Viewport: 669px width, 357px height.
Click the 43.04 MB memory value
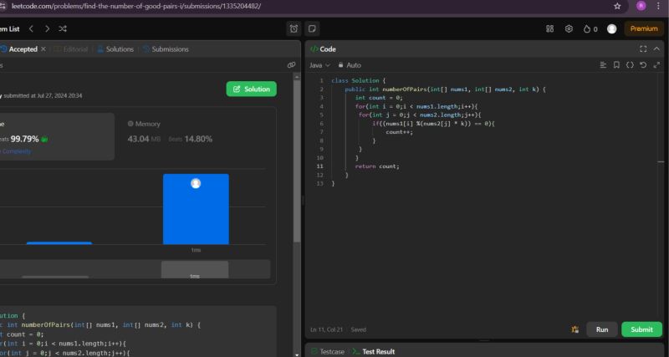coord(144,139)
